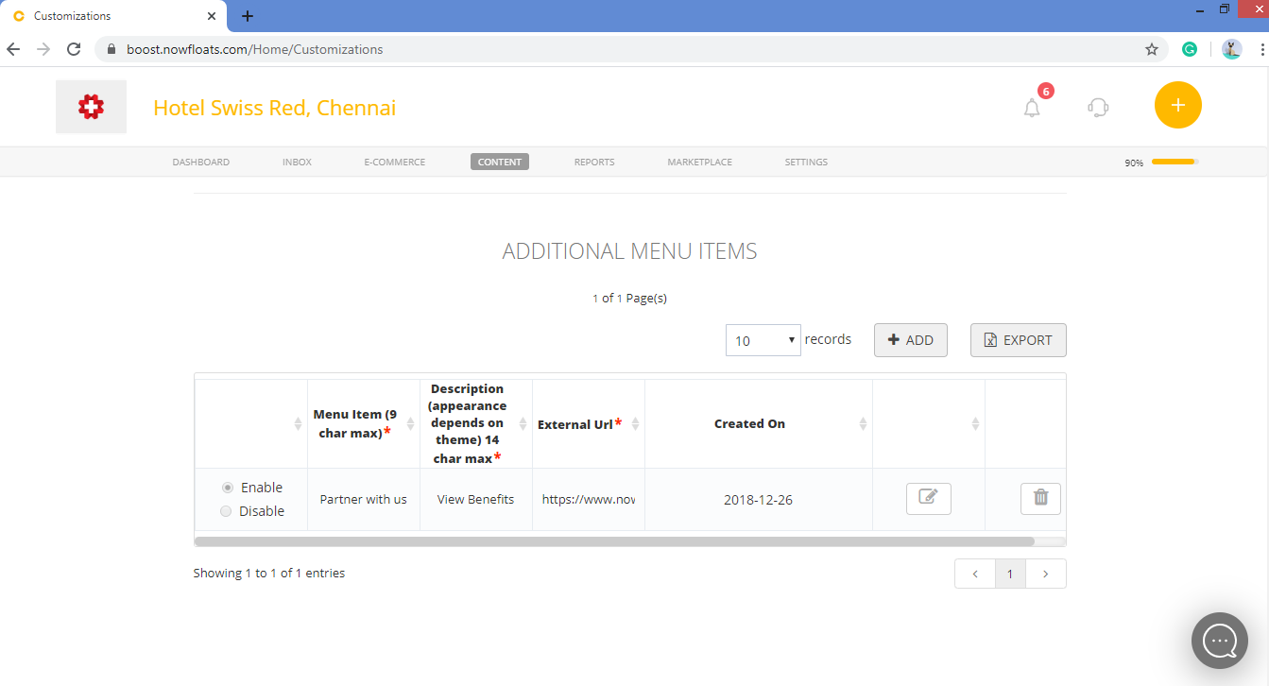Click the Grammarly extension icon
Image resolution: width=1269 pixels, height=686 pixels.
[x=1189, y=47]
